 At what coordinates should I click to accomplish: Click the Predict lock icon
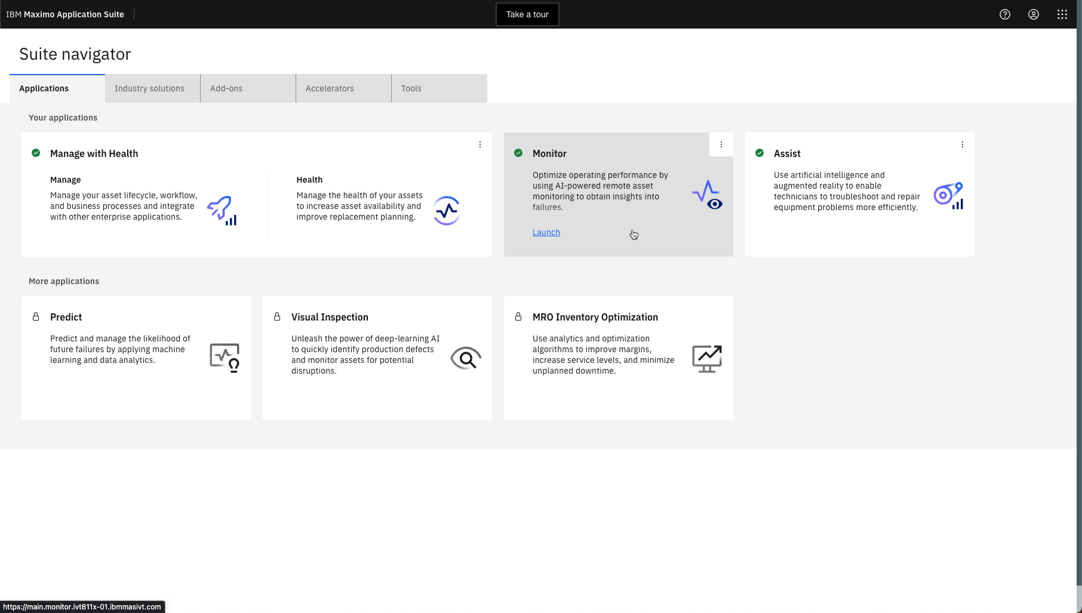[x=36, y=316]
